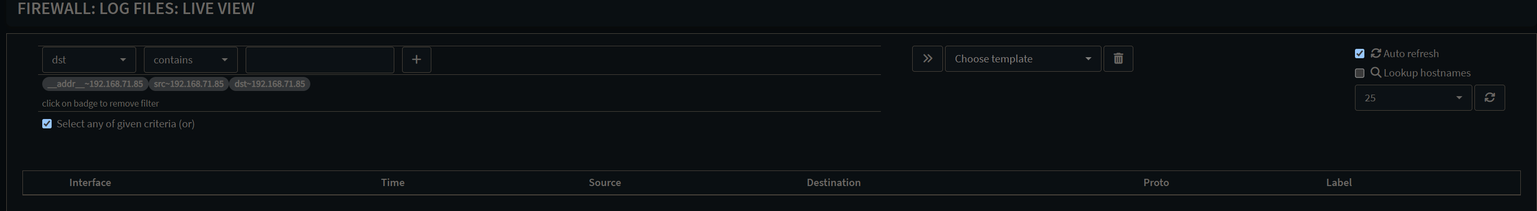Open the dst field dropdown
This screenshot has width=1537, height=211.
coord(89,59)
